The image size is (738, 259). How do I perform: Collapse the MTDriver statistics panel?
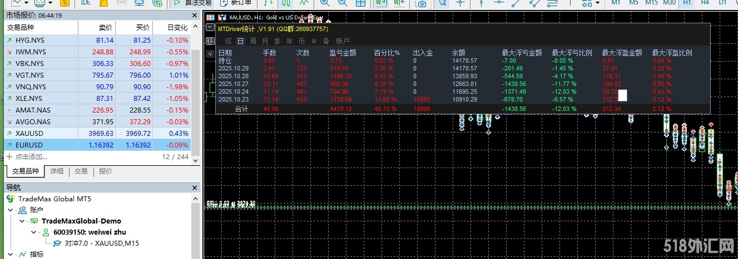(210, 28)
